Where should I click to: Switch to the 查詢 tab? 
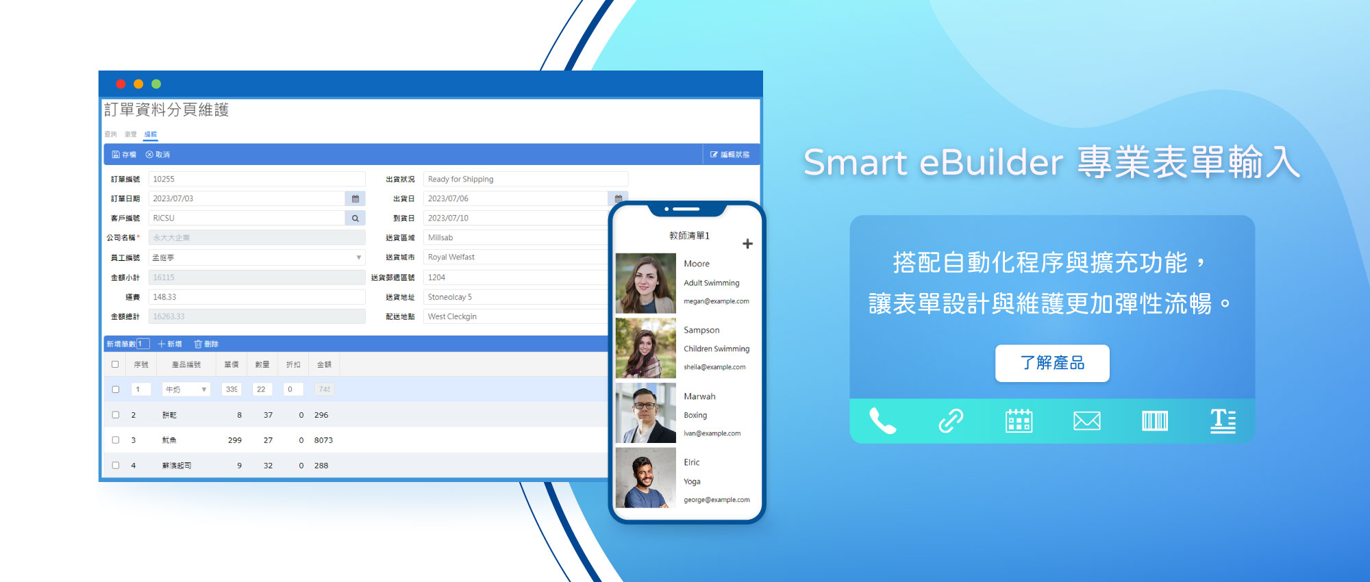[110, 134]
